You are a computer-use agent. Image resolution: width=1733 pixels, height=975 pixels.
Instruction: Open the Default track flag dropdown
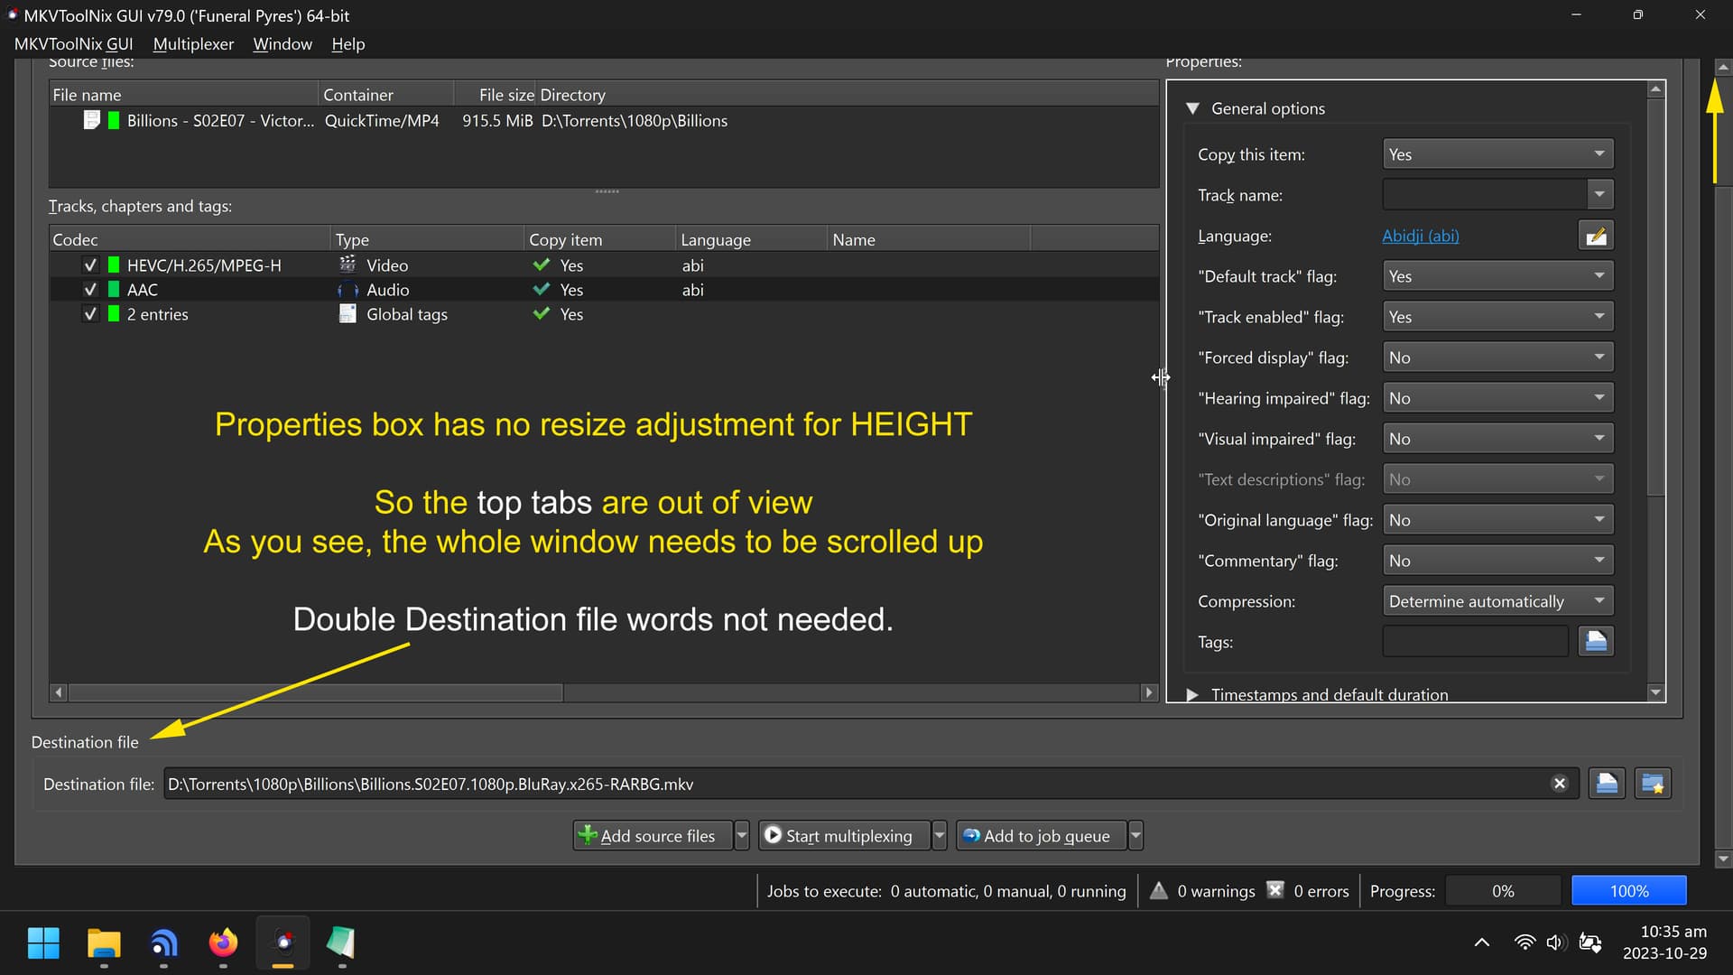coord(1498,276)
